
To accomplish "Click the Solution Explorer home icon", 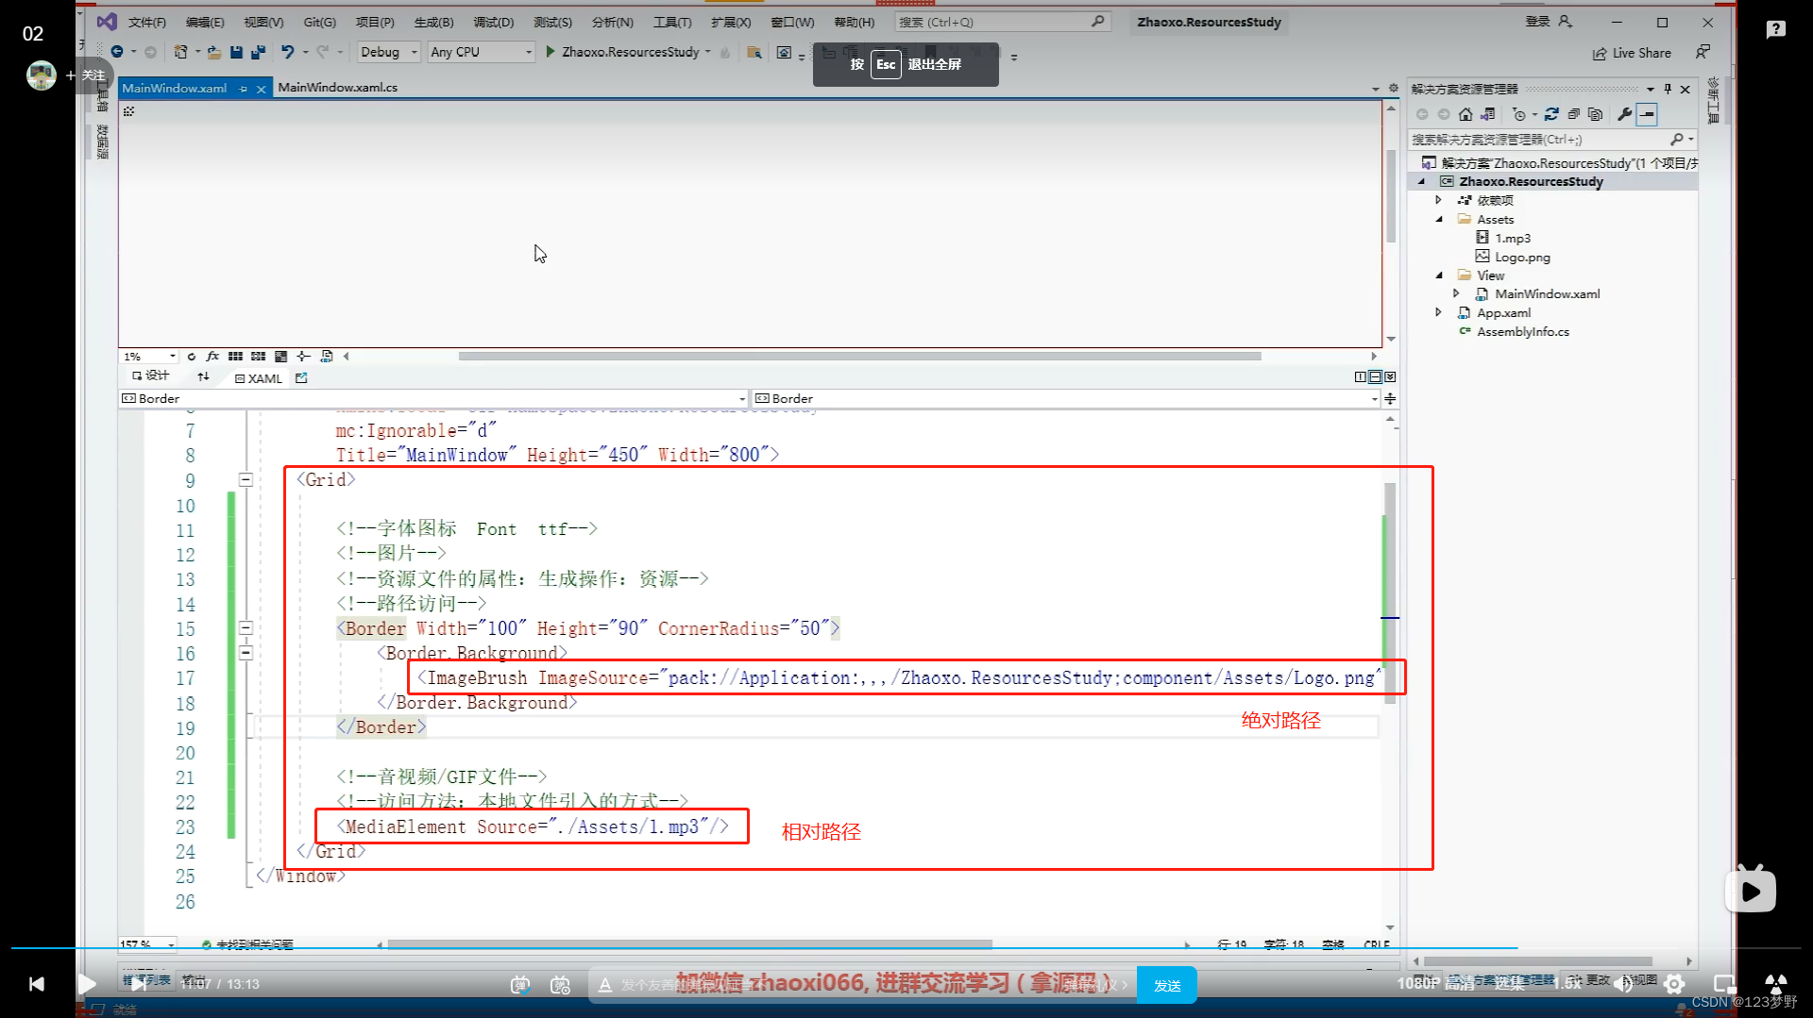I will pyautogui.click(x=1466, y=114).
